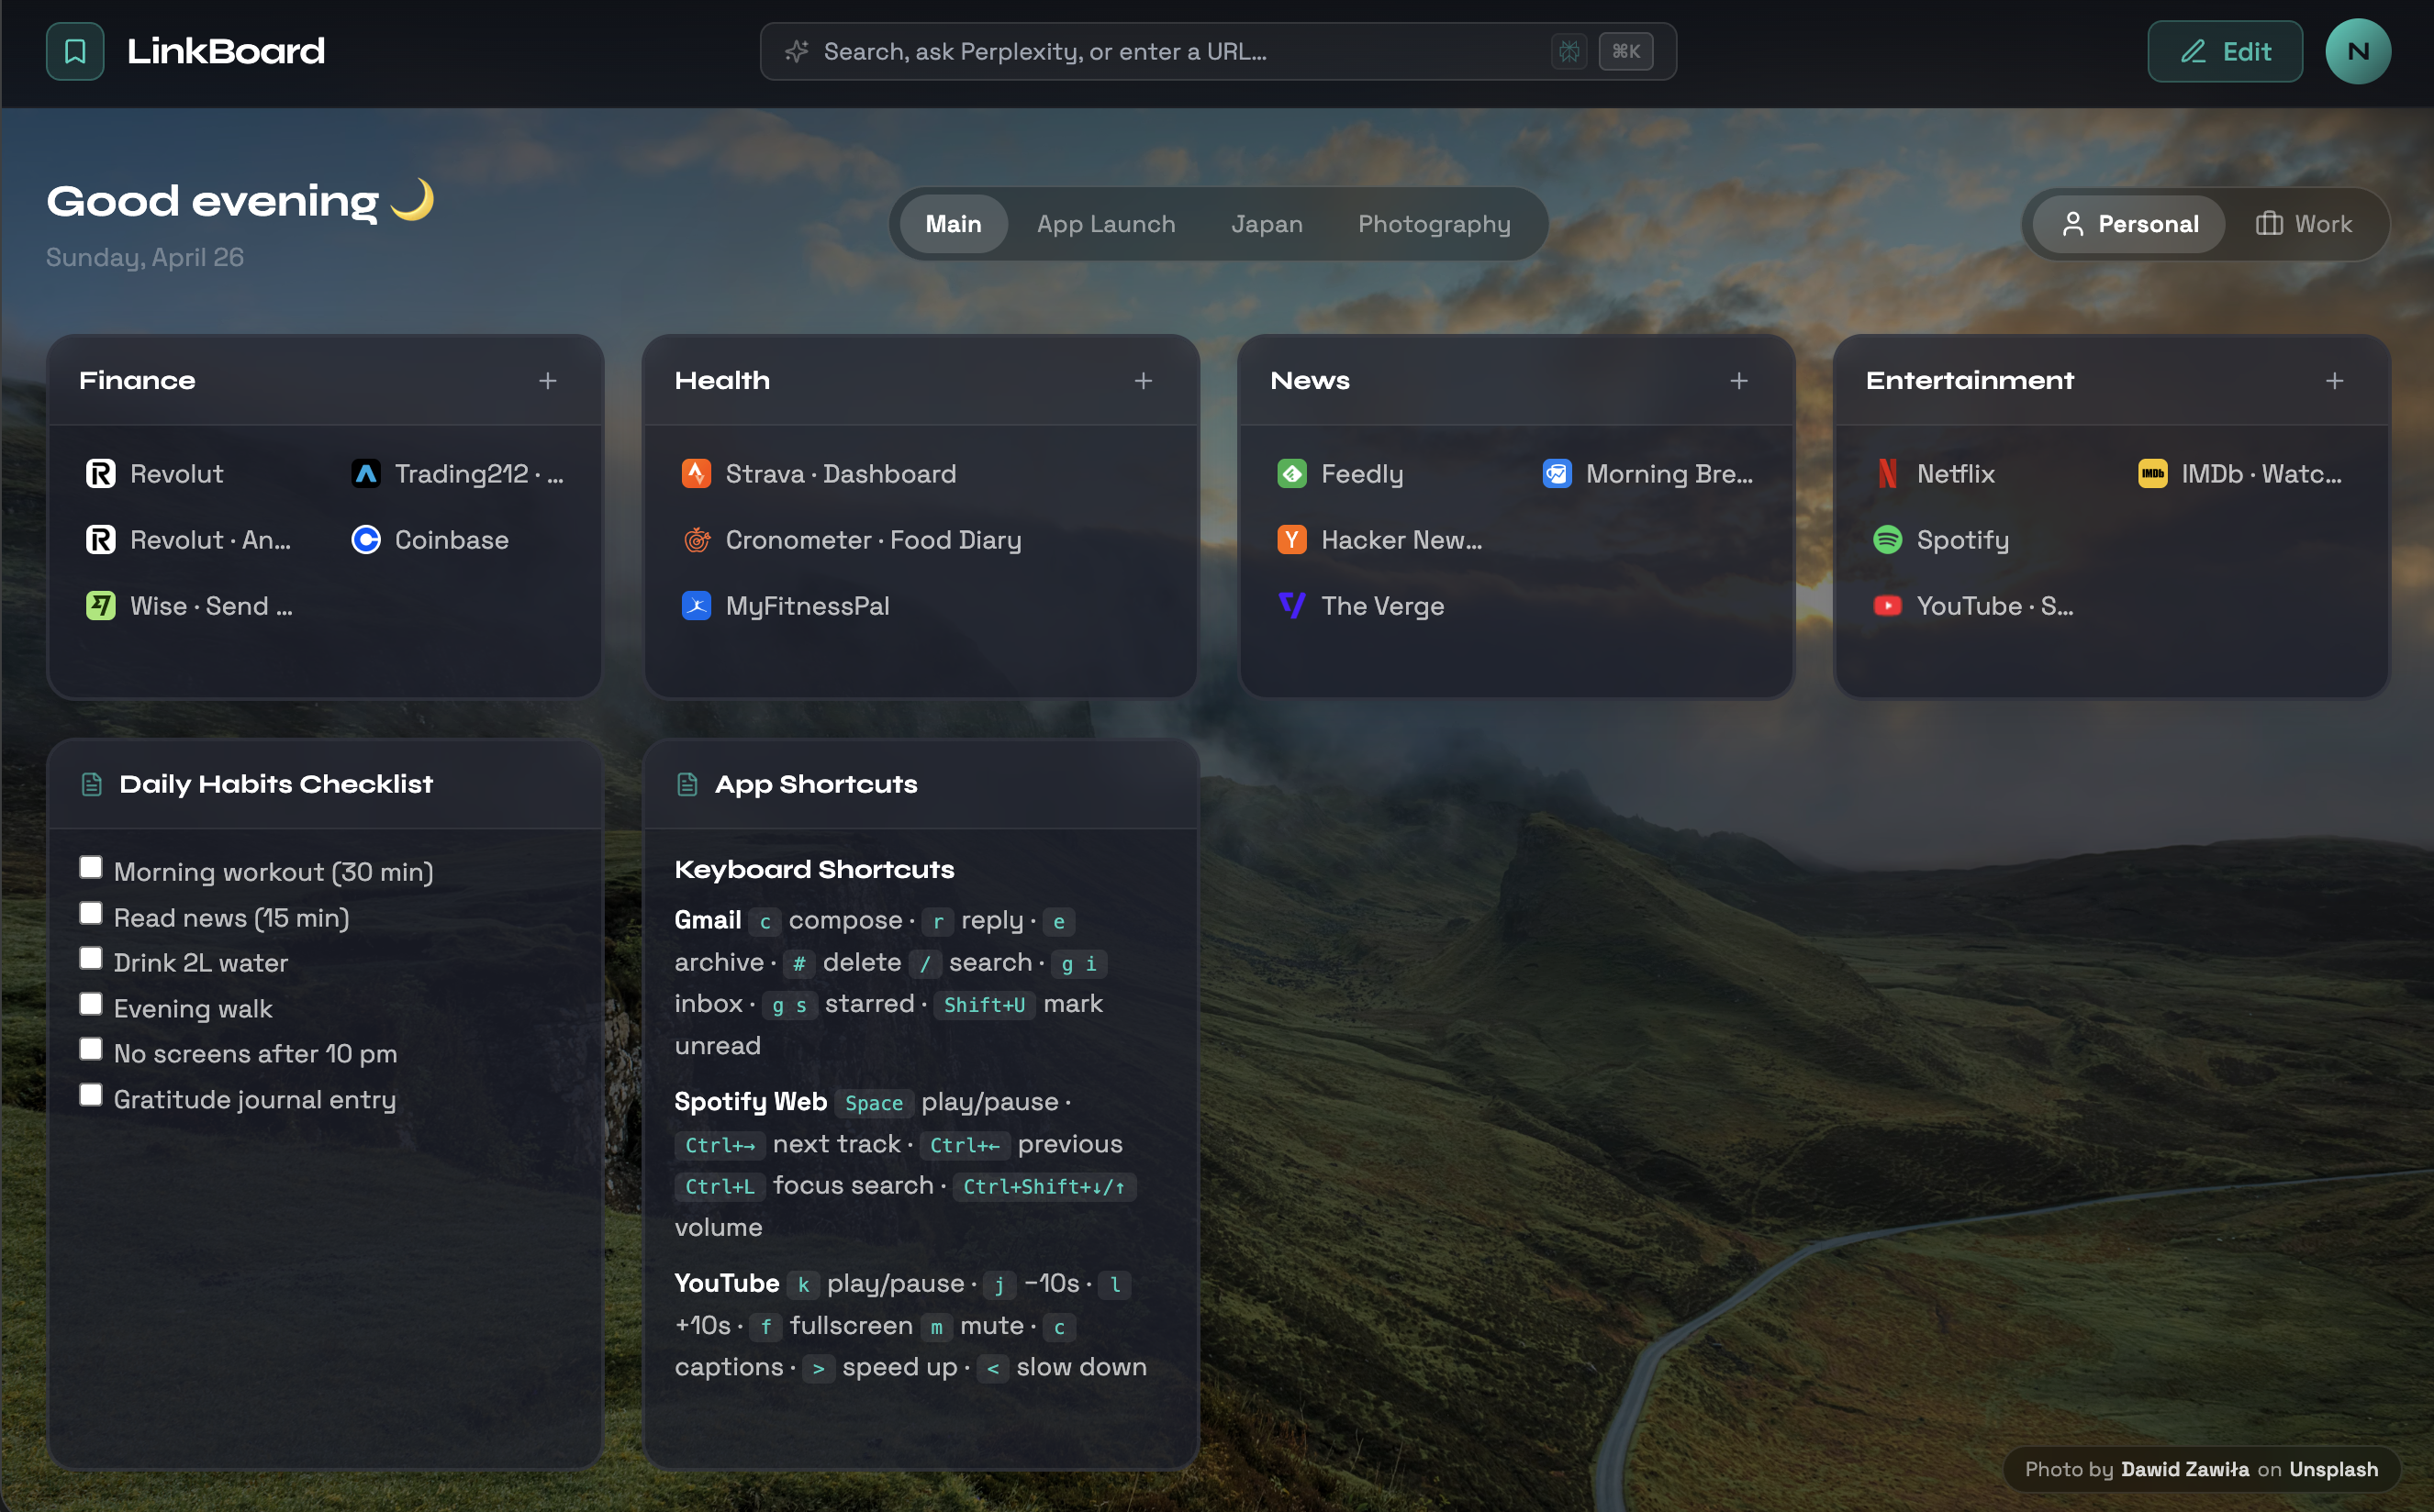Open Dawid Zawiła photographer link

[2185, 1469]
